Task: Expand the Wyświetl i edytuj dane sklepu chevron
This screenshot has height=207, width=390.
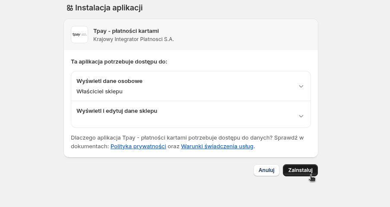Action: pos(301,116)
